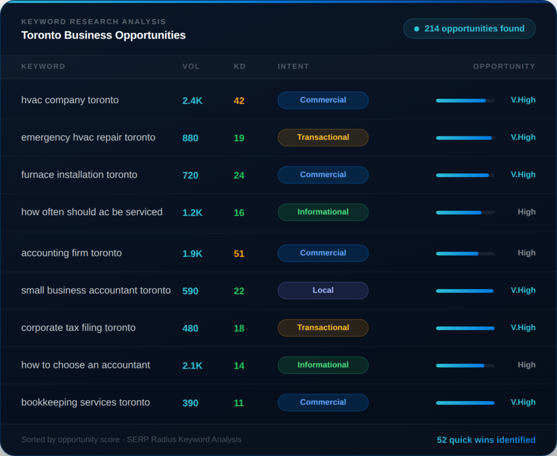Click Transactional tag for corporate tax filing
Viewport: 557px width, 456px height.
pos(323,328)
